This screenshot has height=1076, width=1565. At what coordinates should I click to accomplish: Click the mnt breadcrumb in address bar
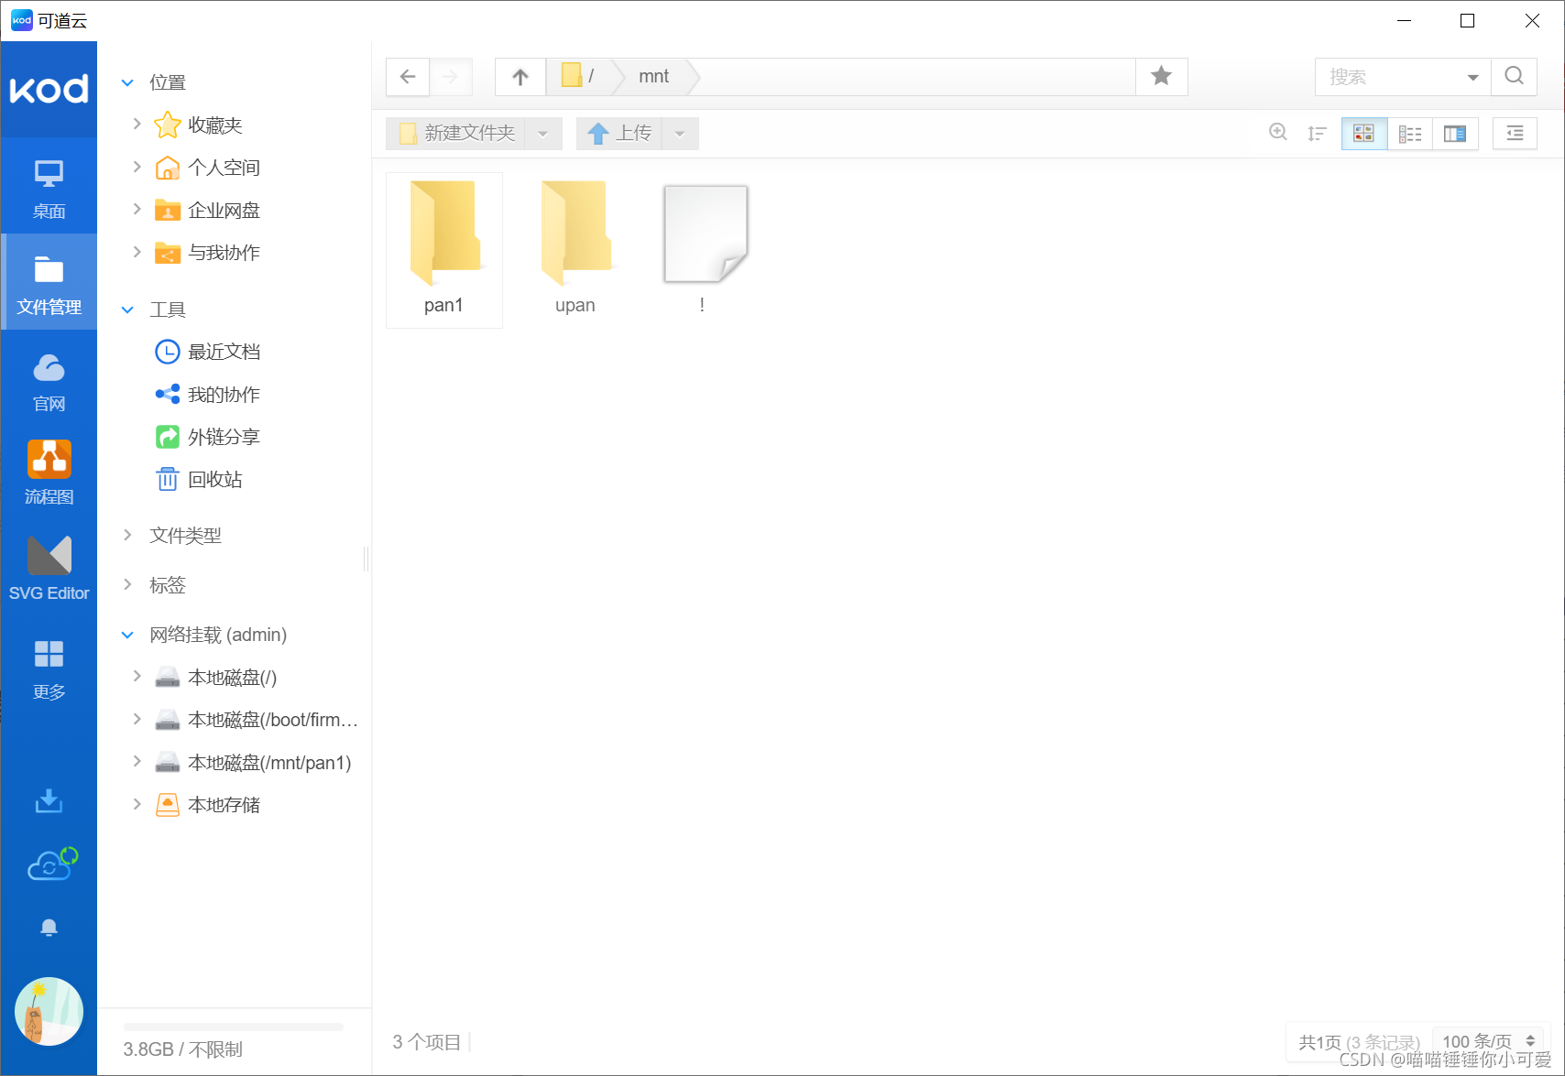tap(653, 77)
